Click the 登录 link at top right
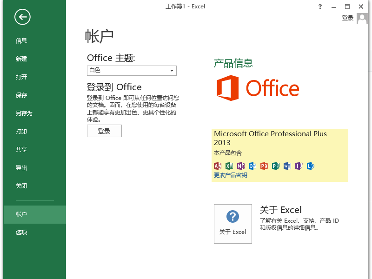This screenshot has height=279, width=372. pyautogui.click(x=347, y=18)
